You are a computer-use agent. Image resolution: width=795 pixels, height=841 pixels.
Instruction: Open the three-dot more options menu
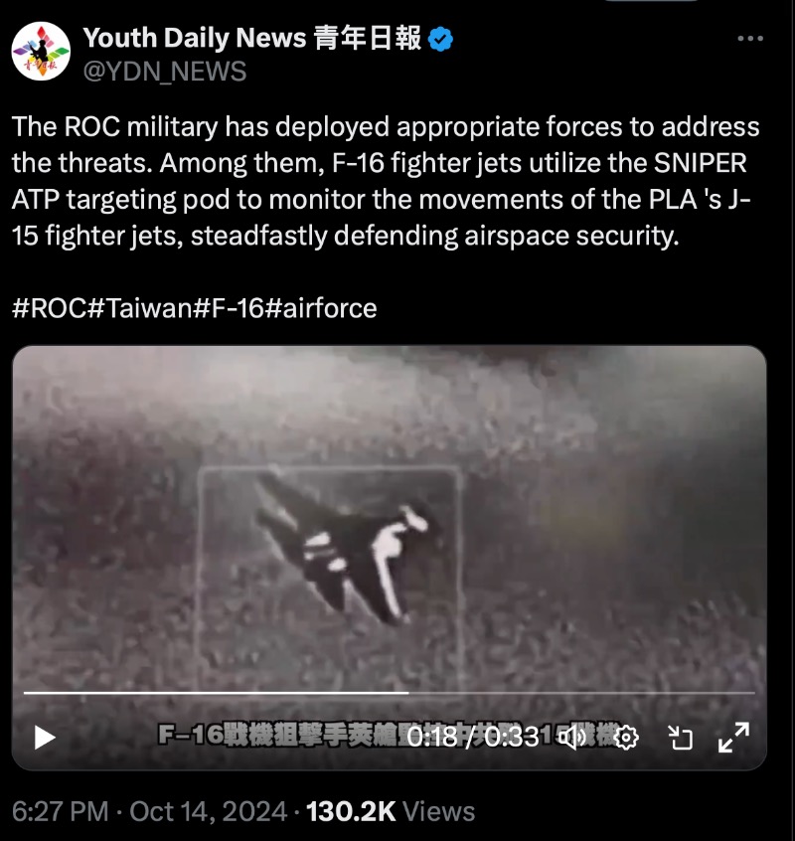pos(750,38)
